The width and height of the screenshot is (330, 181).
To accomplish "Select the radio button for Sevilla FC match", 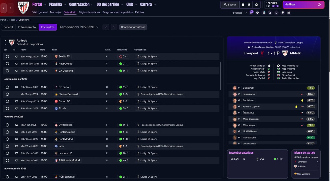I will pyautogui.click(x=7, y=56).
